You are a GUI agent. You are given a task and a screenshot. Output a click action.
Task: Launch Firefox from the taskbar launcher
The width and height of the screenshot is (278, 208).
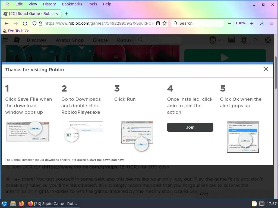21,204
